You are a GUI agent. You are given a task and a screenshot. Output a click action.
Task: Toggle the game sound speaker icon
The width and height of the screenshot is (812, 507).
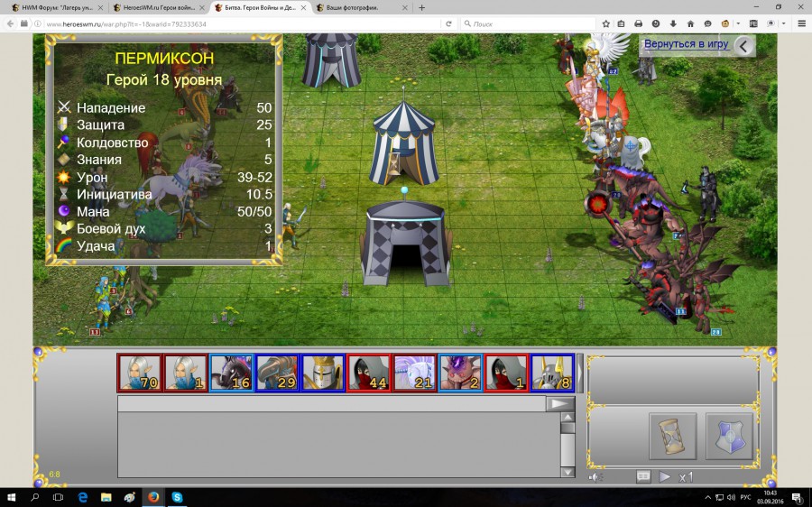(x=595, y=477)
